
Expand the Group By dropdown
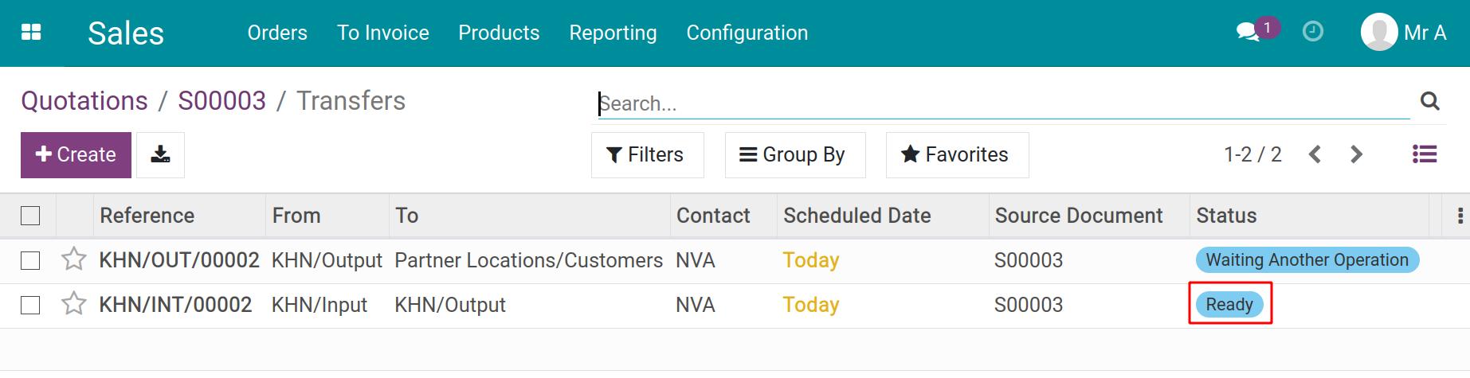point(794,154)
